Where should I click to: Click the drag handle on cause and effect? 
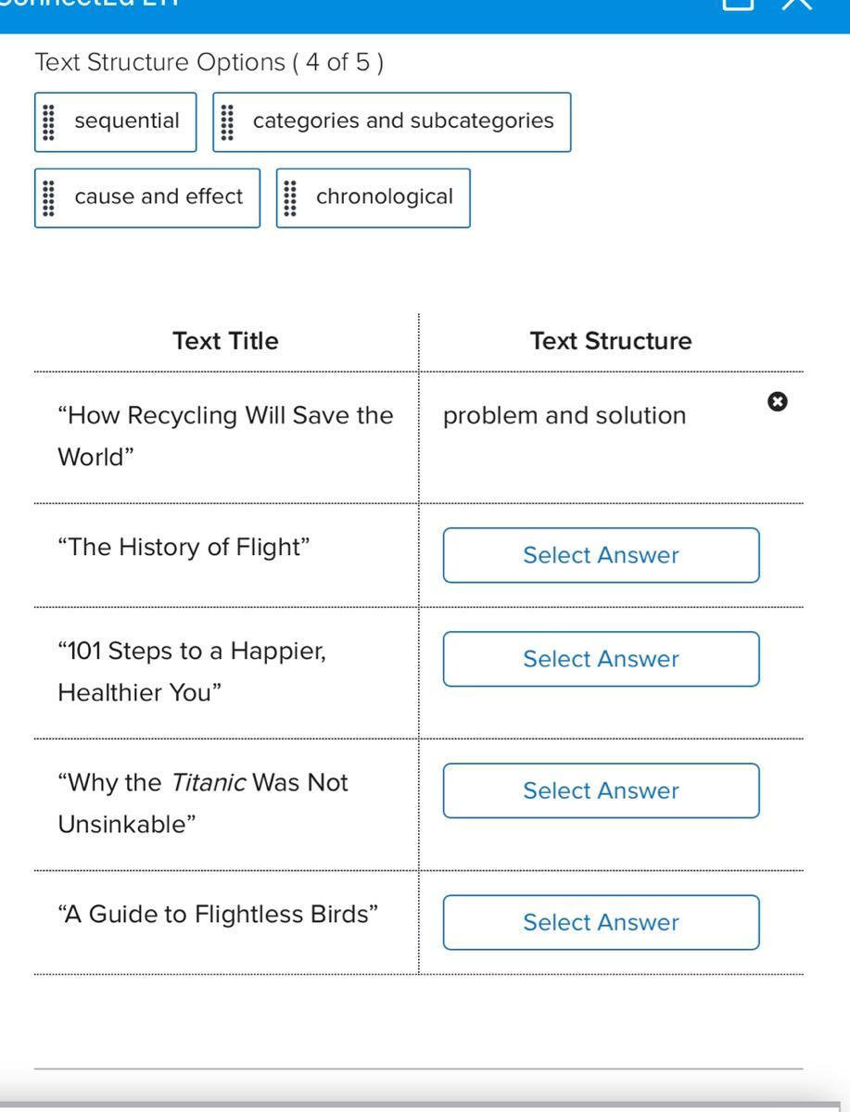(x=50, y=197)
